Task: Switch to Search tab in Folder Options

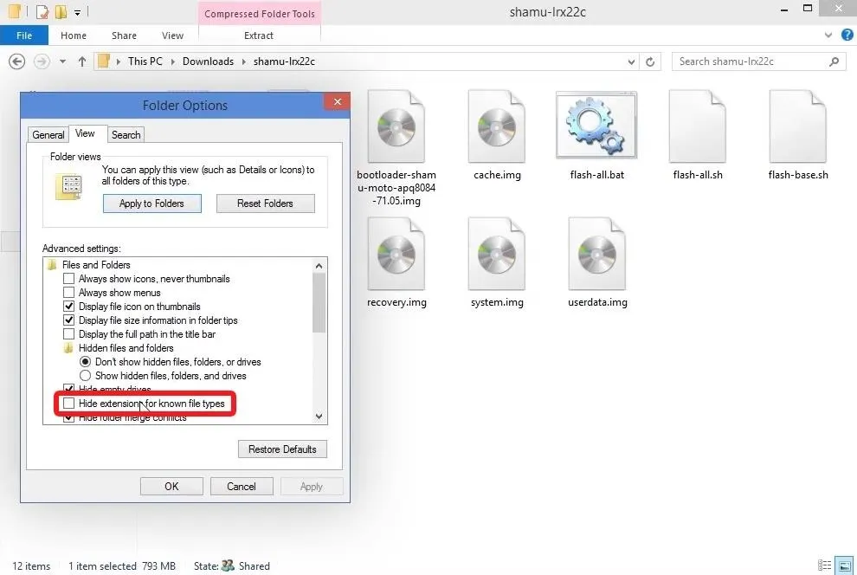Action: point(126,134)
